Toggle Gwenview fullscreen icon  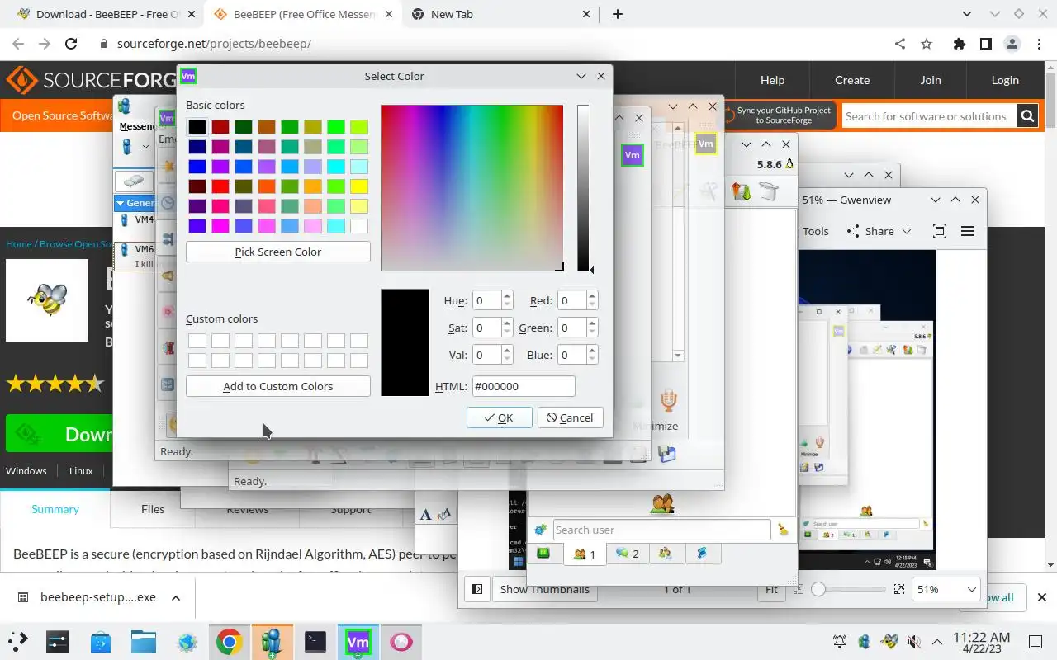(x=939, y=231)
